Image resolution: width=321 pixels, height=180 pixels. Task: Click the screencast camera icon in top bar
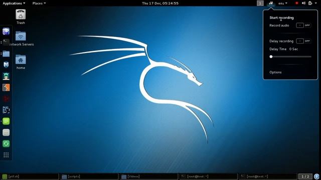click(x=271, y=3)
